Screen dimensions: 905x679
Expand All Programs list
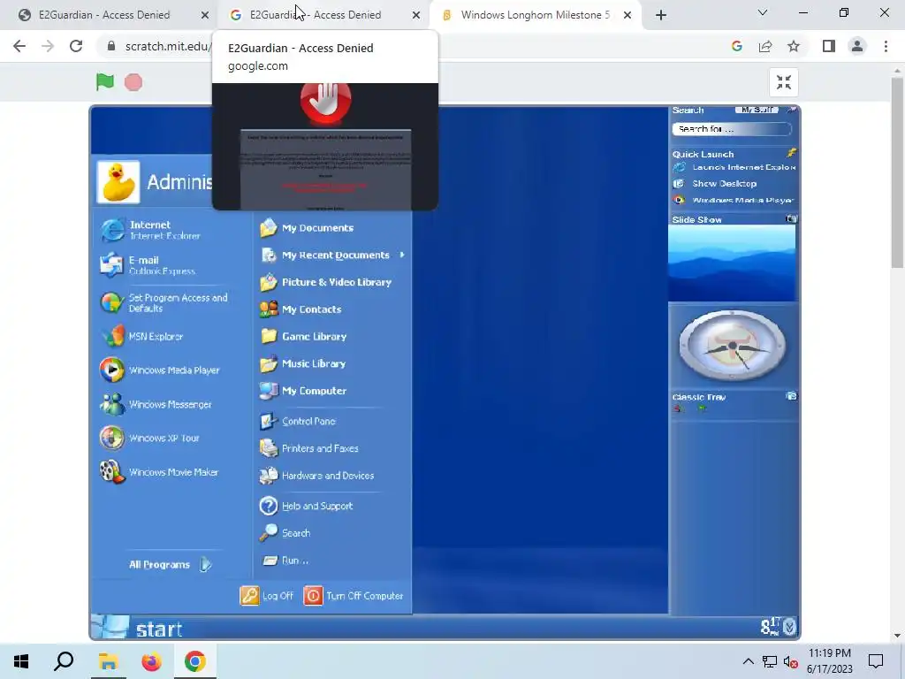pos(171,564)
